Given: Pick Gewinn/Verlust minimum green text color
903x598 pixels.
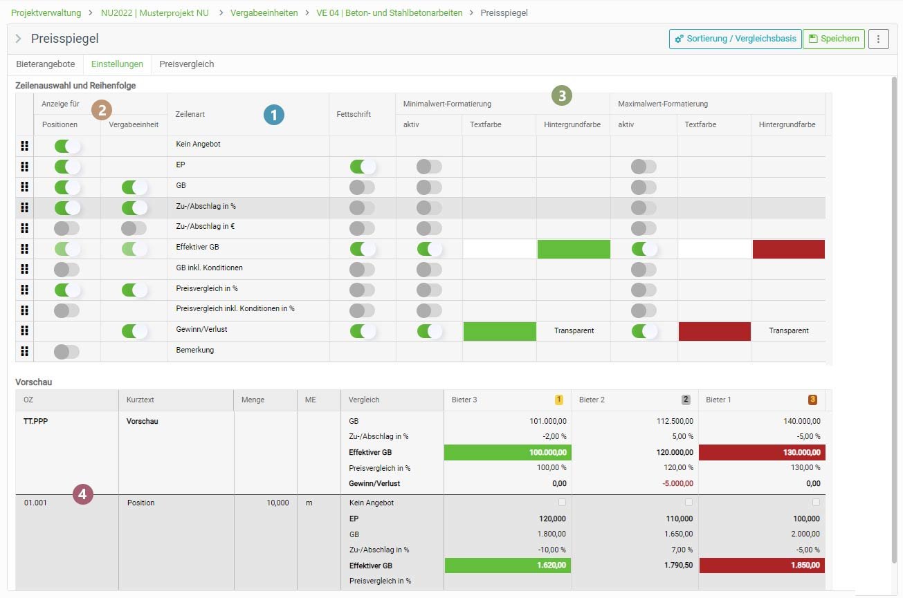Looking at the screenshot, I should [x=500, y=331].
